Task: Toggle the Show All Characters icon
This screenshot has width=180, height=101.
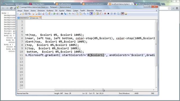Action: click(x=88, y=14)
